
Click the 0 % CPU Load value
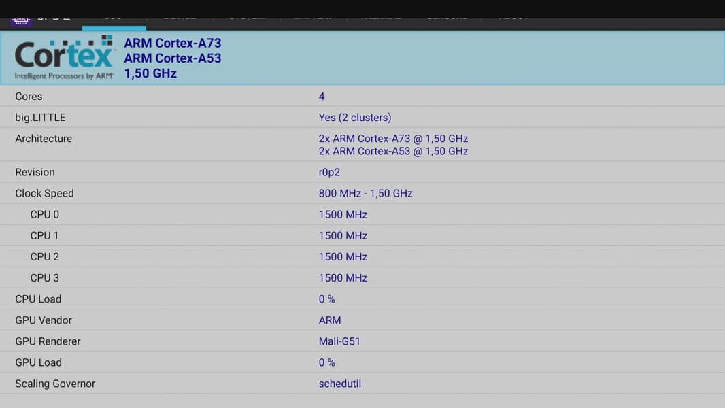pos(327,299)
